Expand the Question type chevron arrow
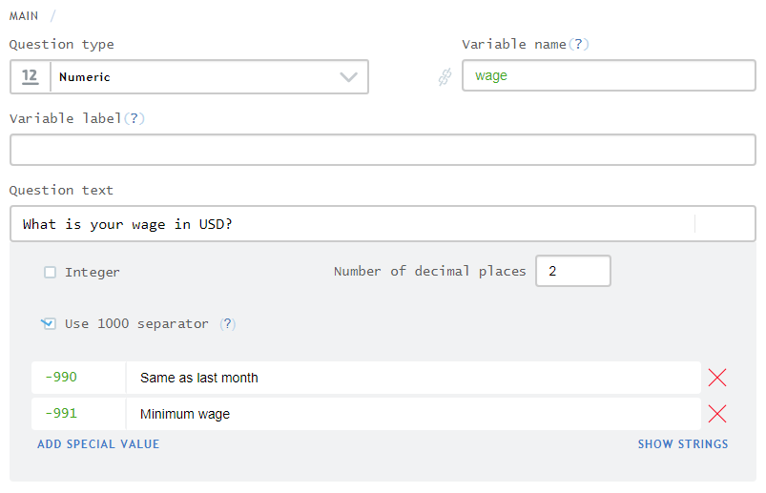766x493 pixels. [348, 77]
